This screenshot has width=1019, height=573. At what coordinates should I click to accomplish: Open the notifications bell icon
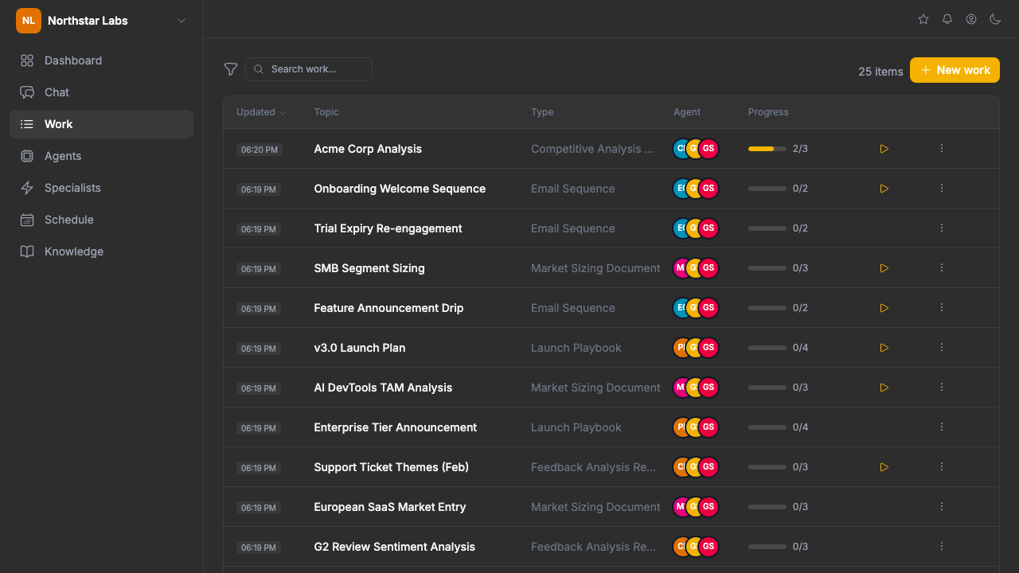947,19
